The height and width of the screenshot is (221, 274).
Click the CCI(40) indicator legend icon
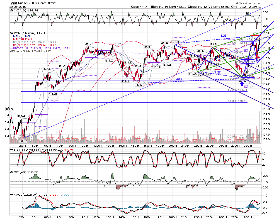(11, 172)
